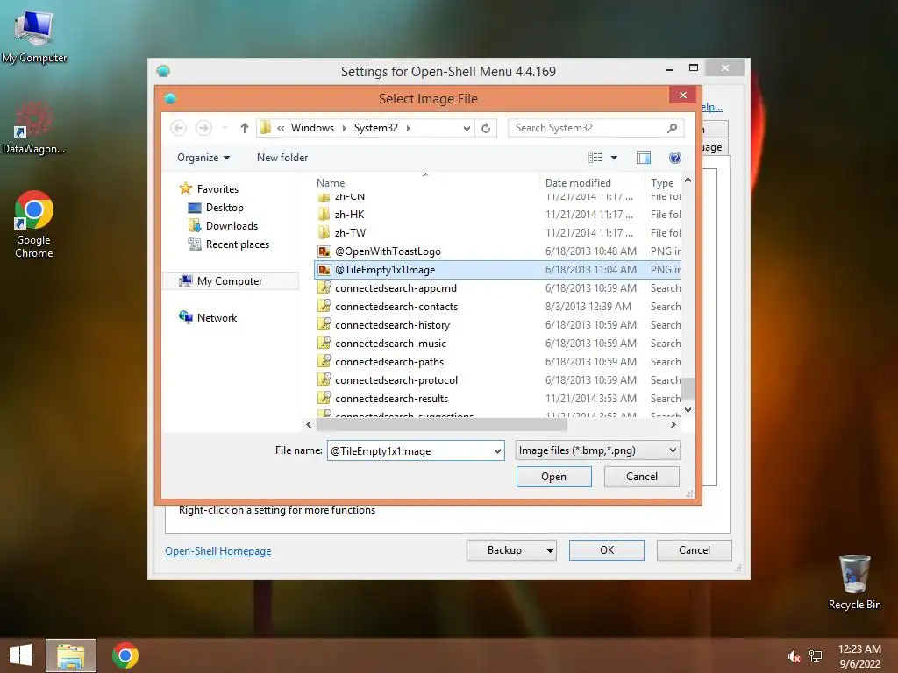Click the Windows breadcrumb segment
The height and width of the screenshot is (673, 898).
pyautogui.click(x=312, y=128)
